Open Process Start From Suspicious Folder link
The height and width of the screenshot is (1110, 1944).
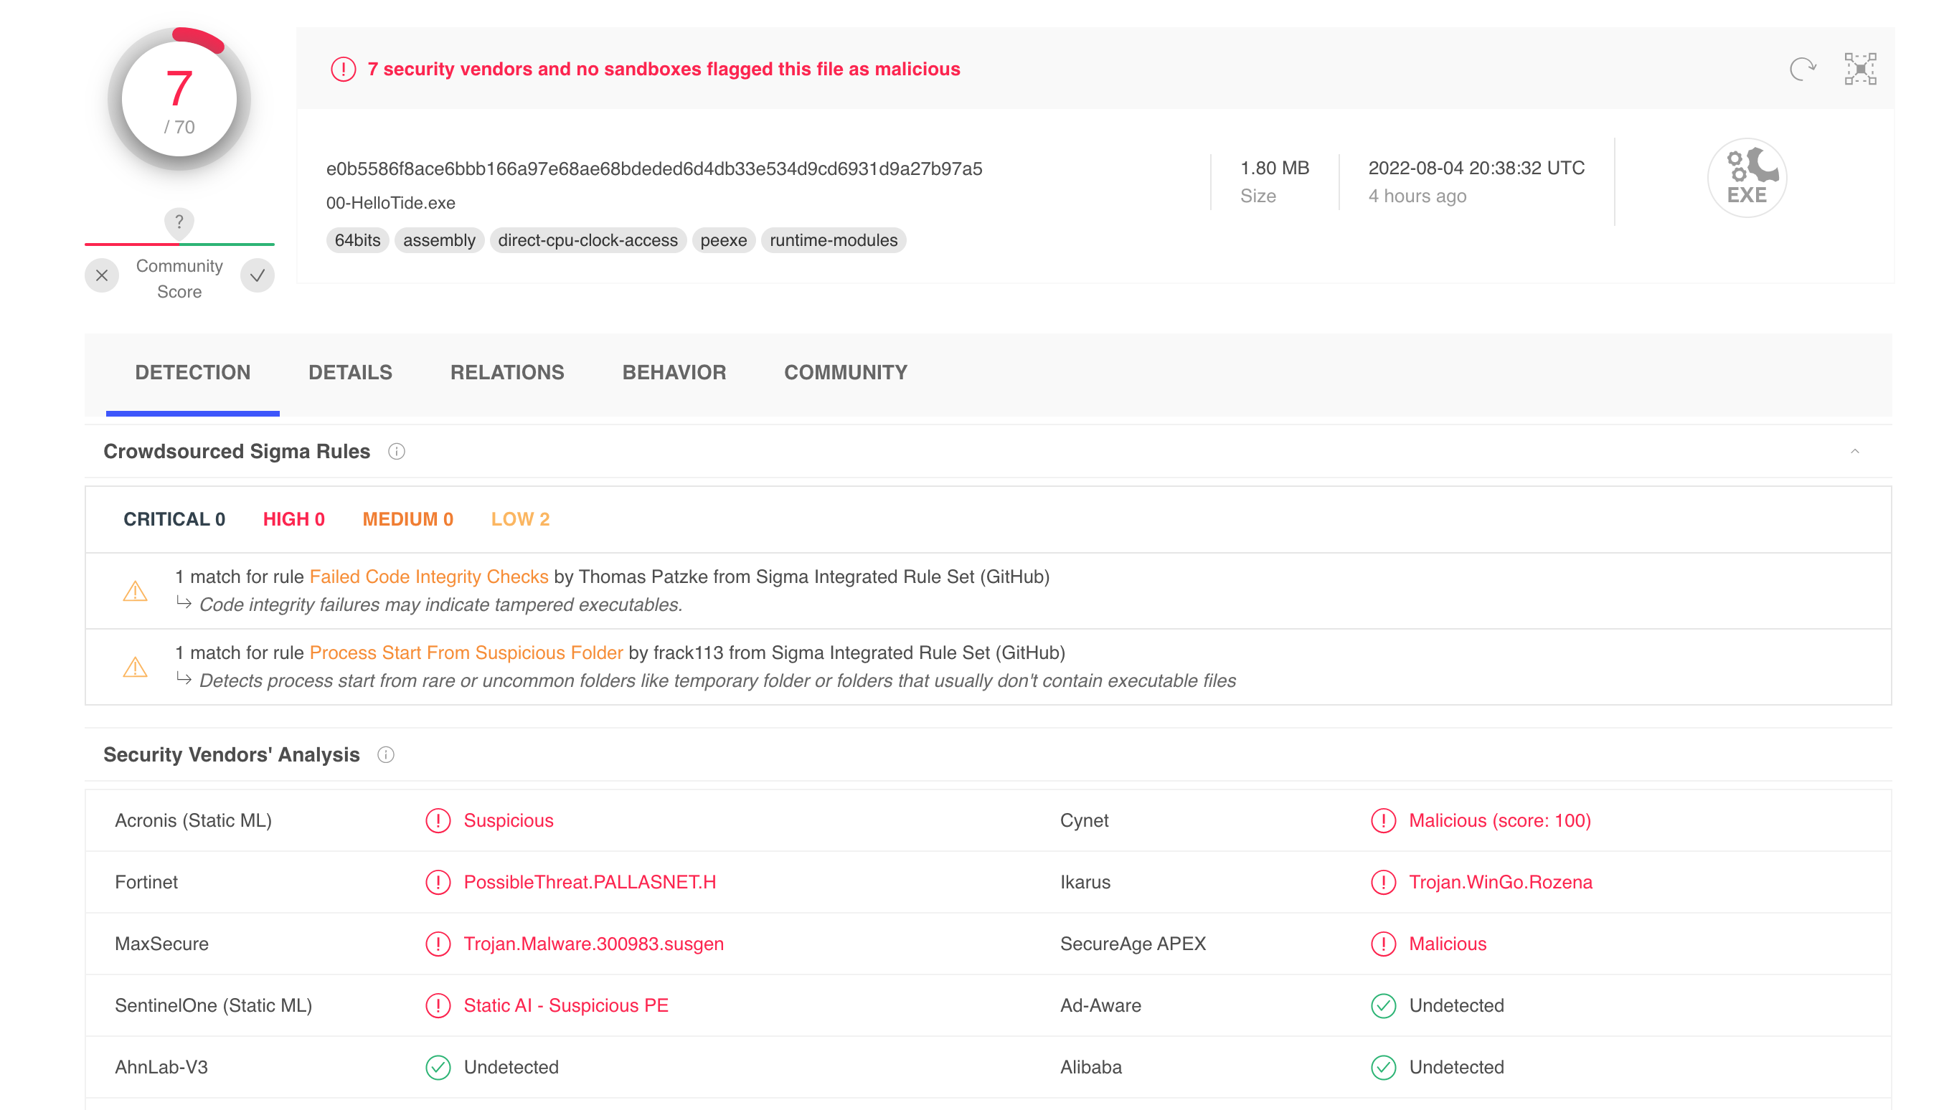[466, 653]
